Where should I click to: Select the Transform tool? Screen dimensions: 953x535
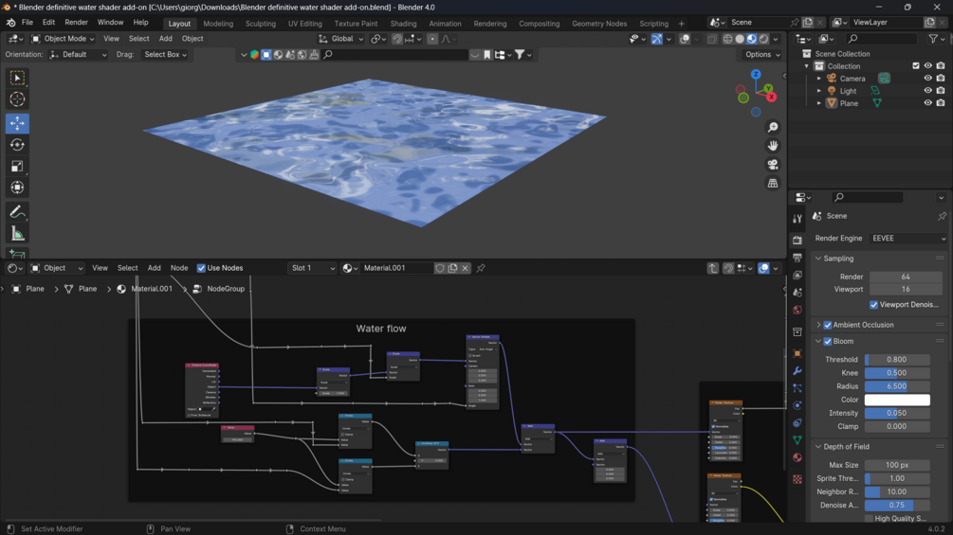(x=17, y=187)
